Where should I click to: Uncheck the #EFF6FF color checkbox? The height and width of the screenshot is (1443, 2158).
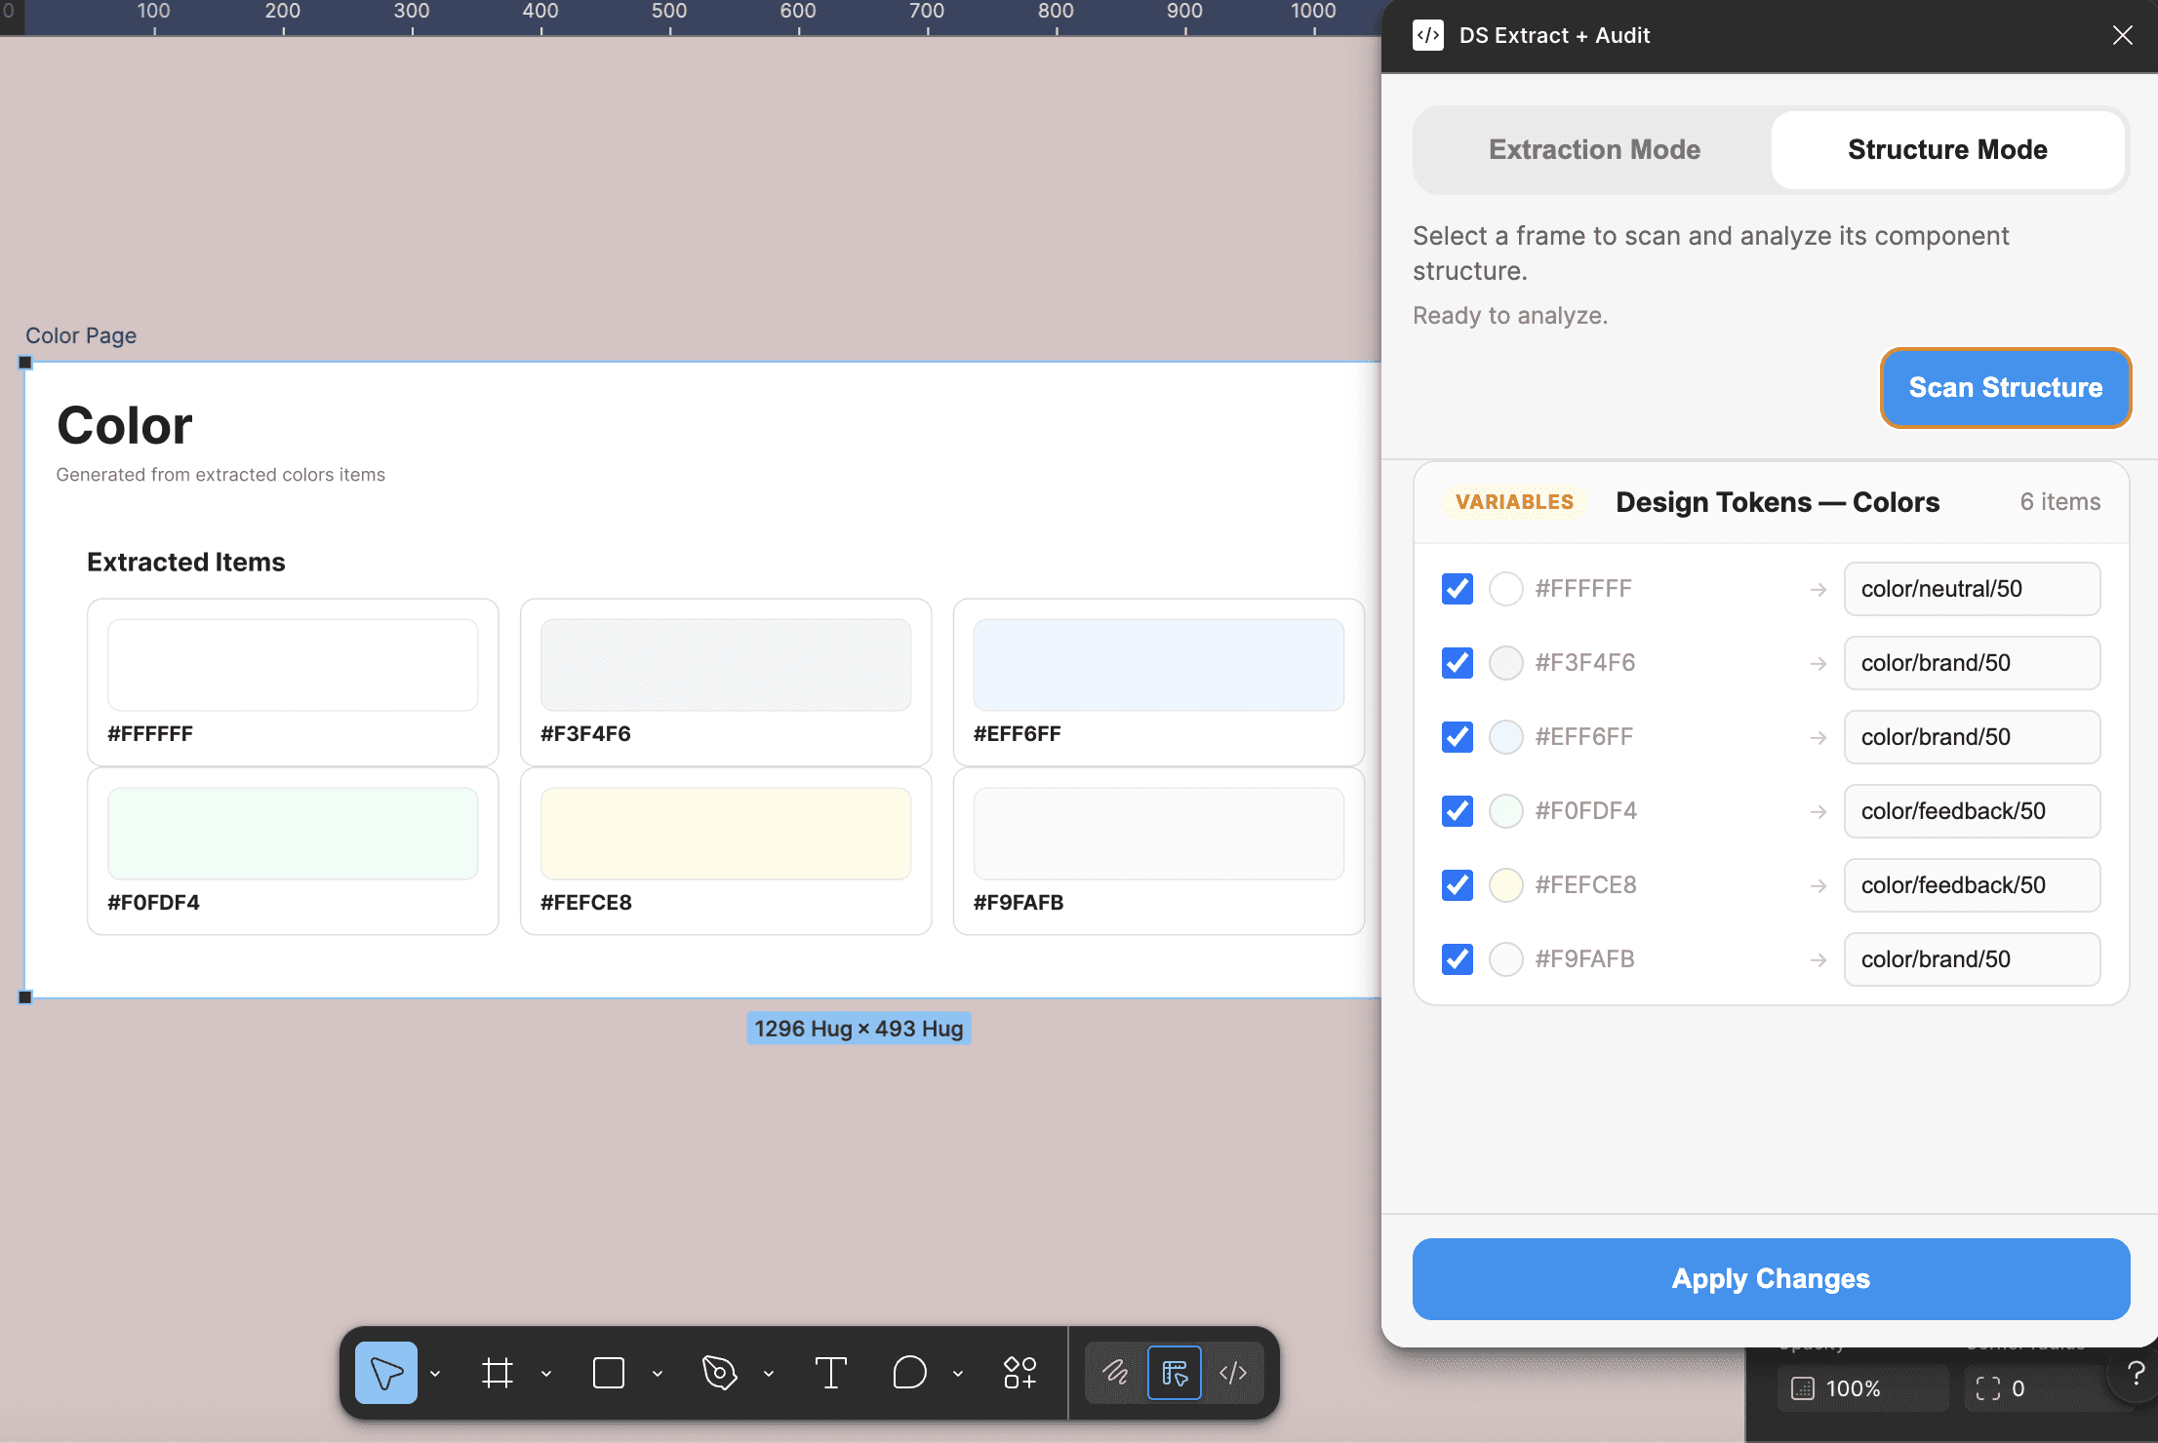point(1458,737)
